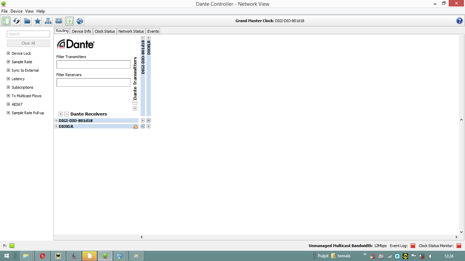Screen dimensions: 465x261
Task: Click the DIOXLR warning triangle icon
Action: 136,126
